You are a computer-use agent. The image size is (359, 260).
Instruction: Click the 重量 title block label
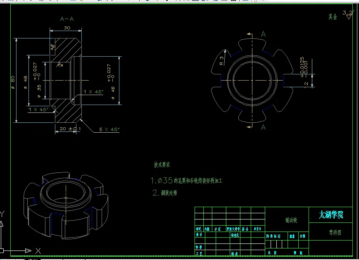(292, 236)
